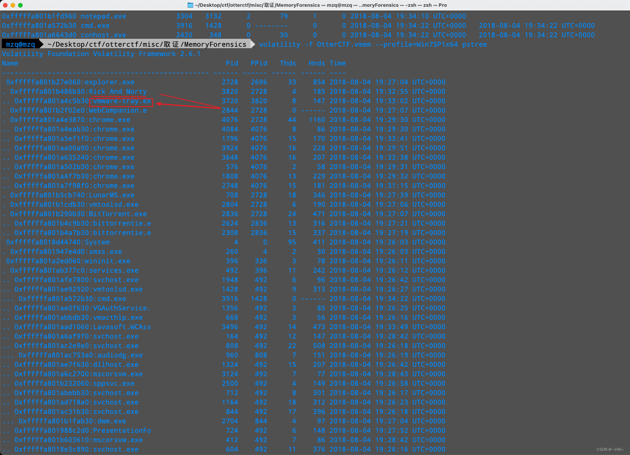
Task: Click the green full-screen button
Action: (20, 5)
